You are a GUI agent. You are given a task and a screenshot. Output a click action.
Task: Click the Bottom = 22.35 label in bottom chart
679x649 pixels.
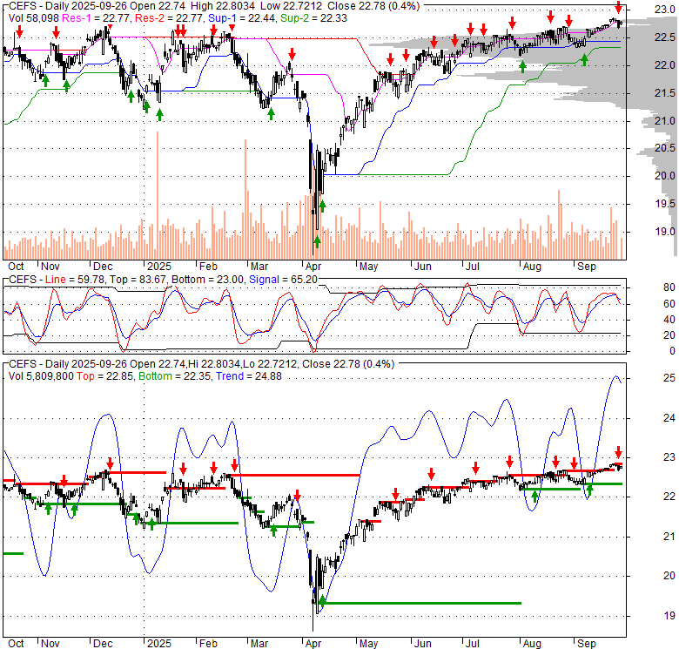pos(174,376)
